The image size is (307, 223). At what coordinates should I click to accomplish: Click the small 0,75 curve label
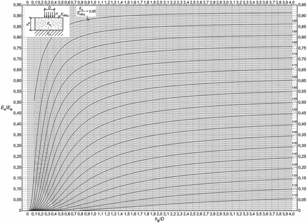coord(294,54)
